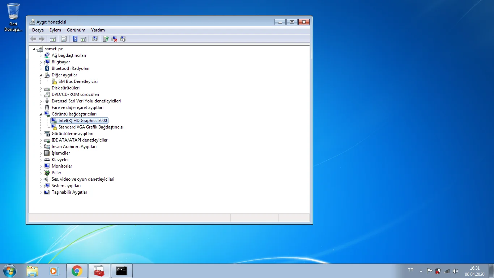Click the Disable device down-arrow toolbar icon

click(123, 39)
